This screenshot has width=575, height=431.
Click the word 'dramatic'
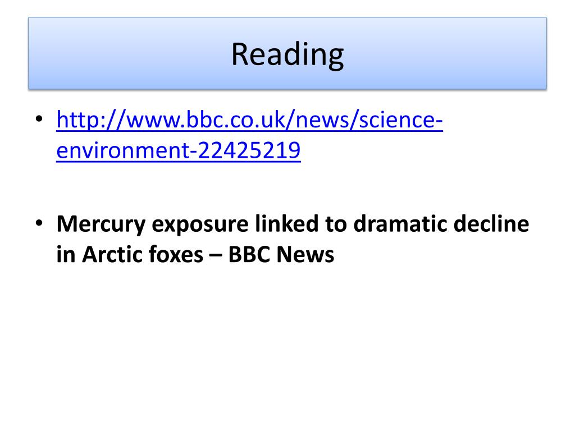coord(400,223)
